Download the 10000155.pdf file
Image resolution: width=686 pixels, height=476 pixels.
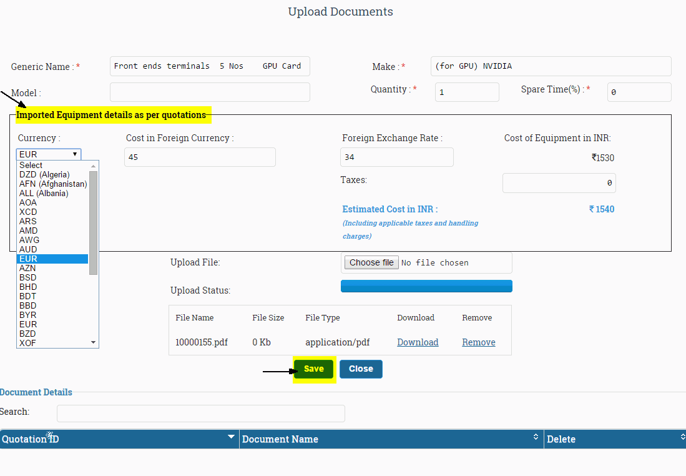click(x=418, y=342)
